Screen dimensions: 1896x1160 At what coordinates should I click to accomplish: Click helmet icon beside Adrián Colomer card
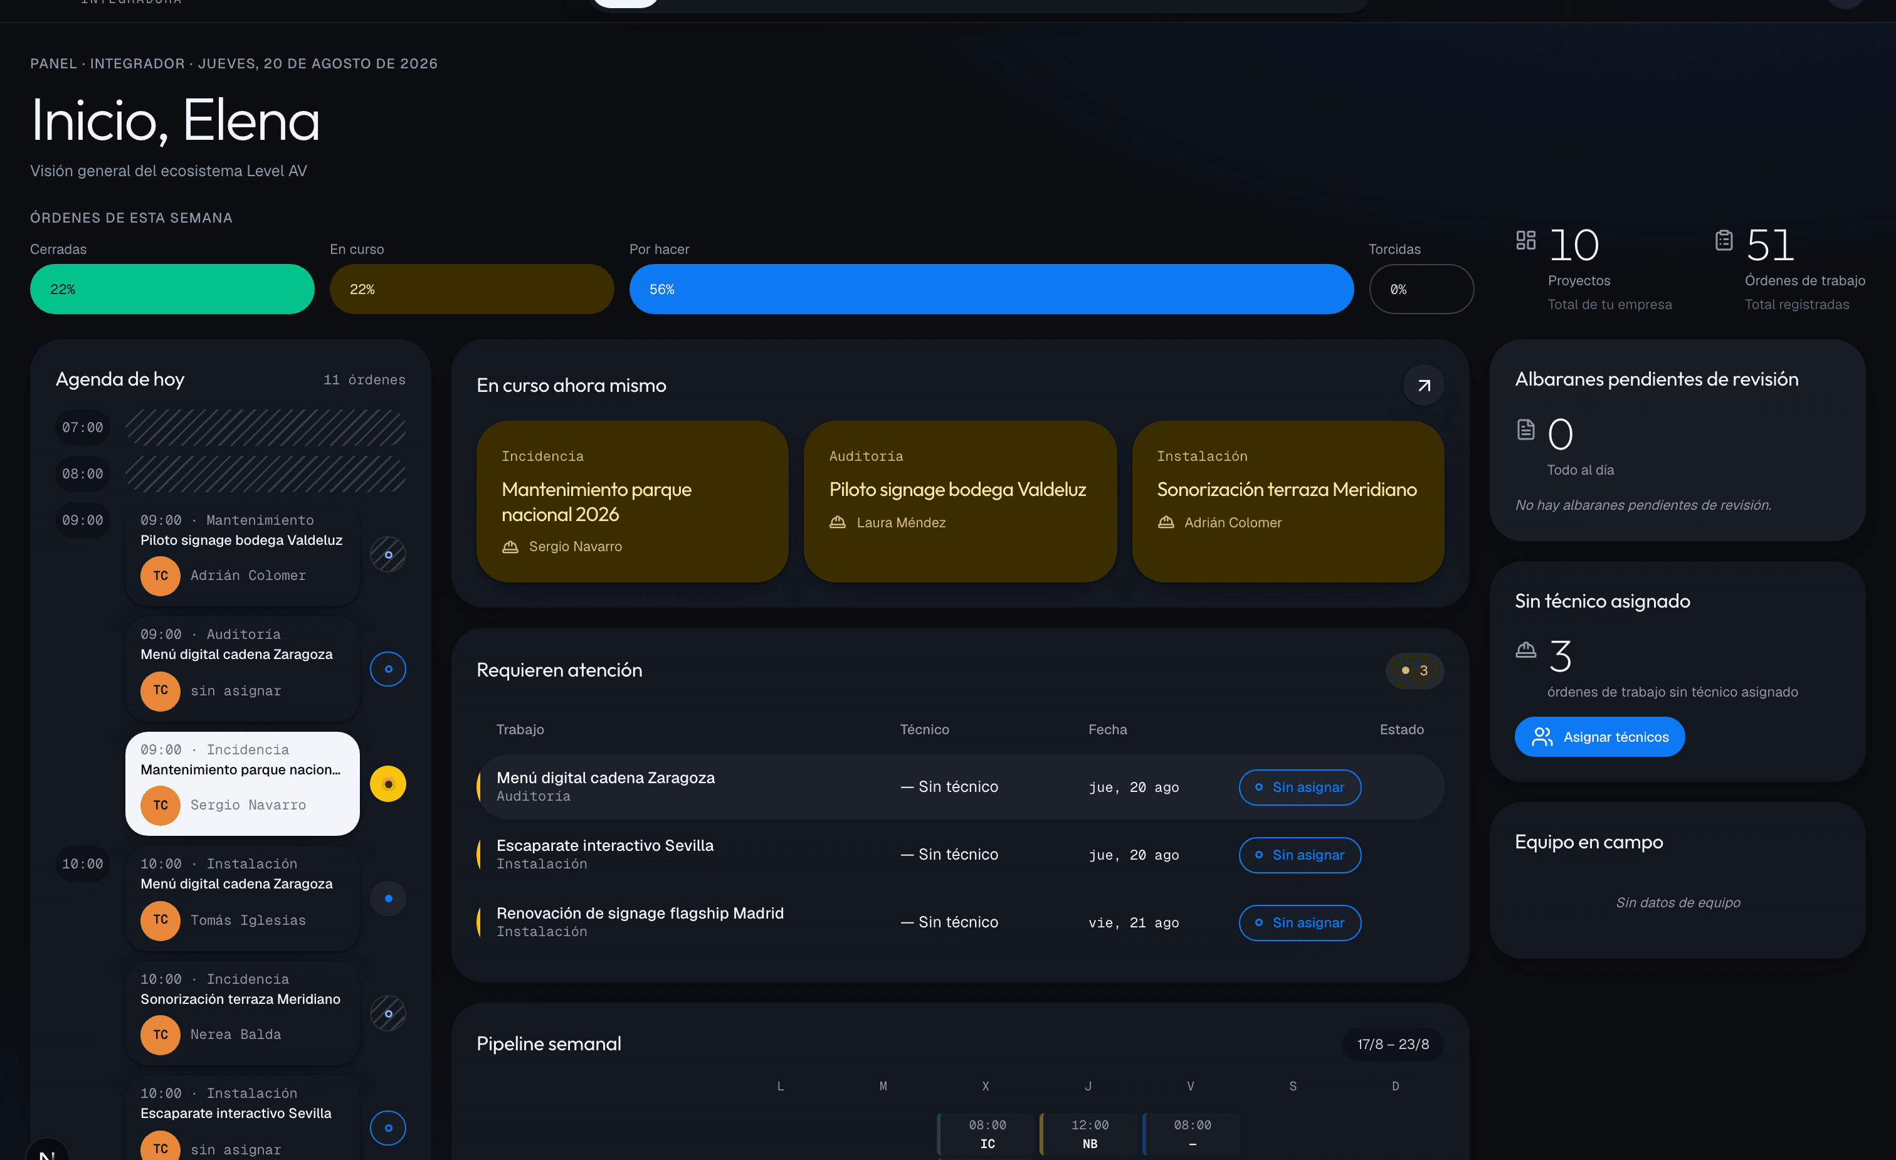coord(1166,523)
